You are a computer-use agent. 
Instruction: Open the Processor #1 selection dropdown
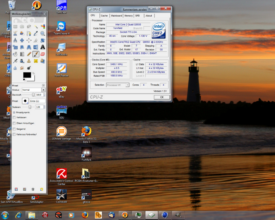pos(117,85)
